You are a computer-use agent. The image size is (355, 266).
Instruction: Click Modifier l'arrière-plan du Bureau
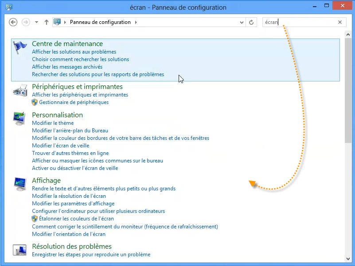click(70, 131)
